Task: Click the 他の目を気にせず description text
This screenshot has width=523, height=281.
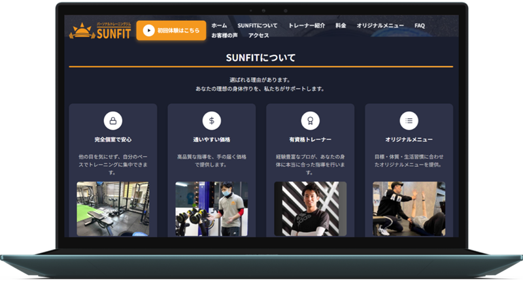Action: [113, 164]
